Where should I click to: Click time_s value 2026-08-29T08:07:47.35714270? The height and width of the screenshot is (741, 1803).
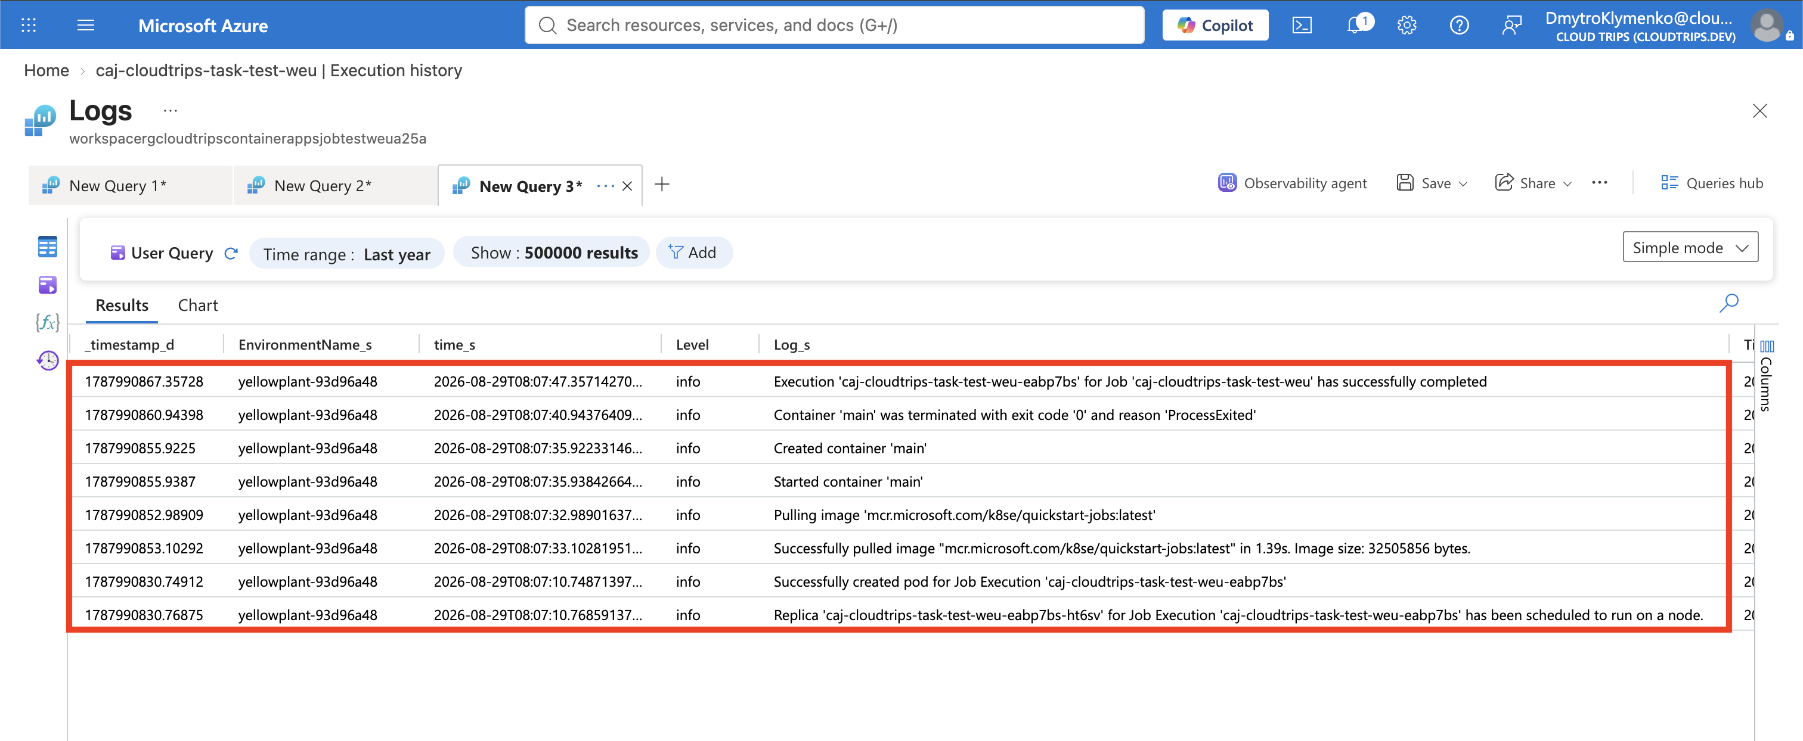tap(538, 382)
